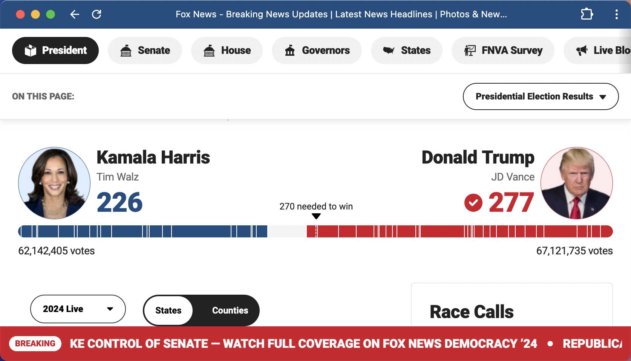Click the ballot box icon on President
The image size is (631, 361).
[x=31, y=50]
